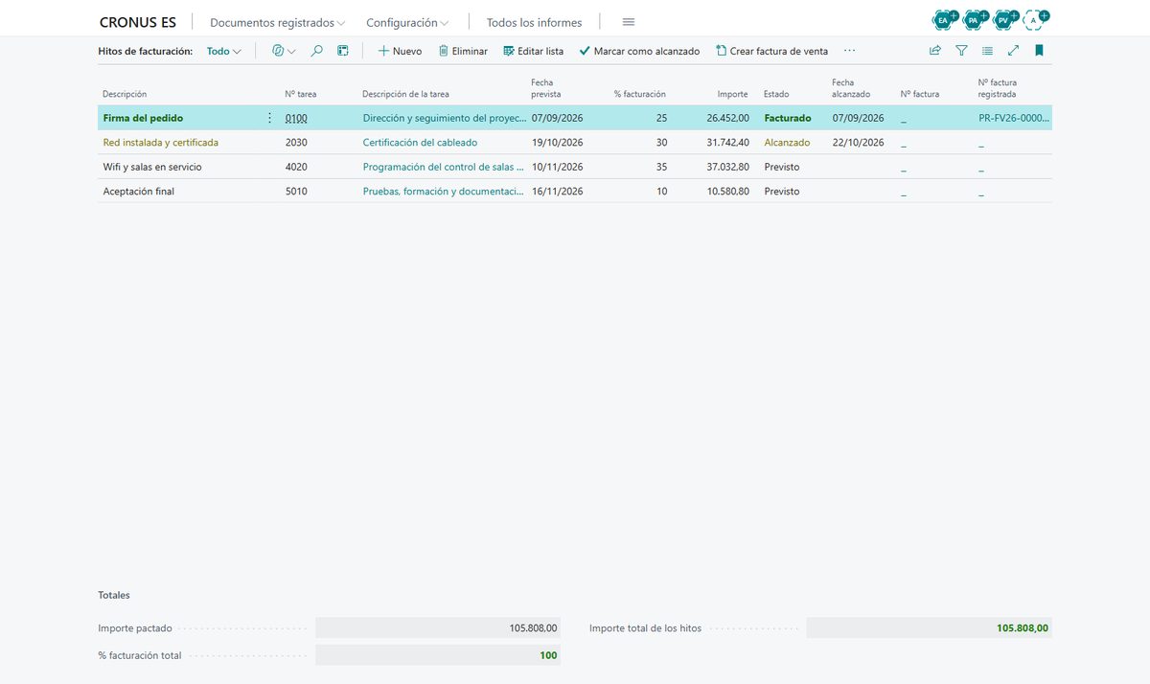This screenshot has width=1150, height=684.
Task: Click Importe total de los hitos value
Action: pyautogui.click(x=929, y=628)
